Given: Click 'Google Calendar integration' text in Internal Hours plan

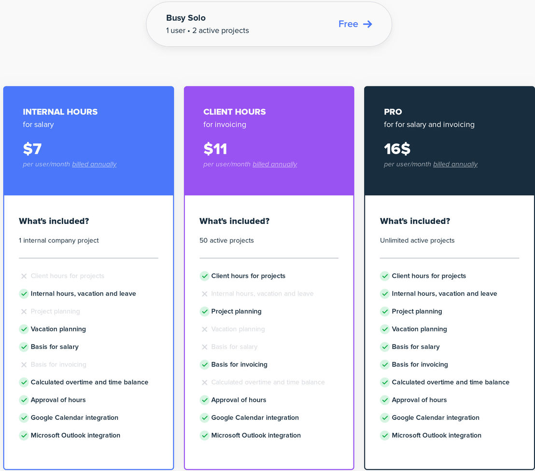Looking at the screenshot, I should [x=74, y=418].
